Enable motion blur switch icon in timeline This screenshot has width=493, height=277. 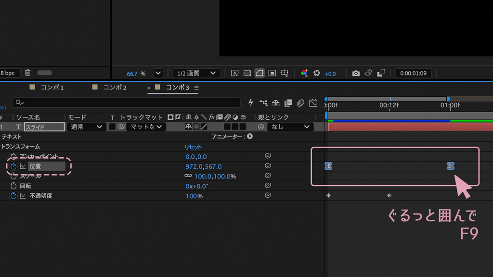[x=300, y=103]
